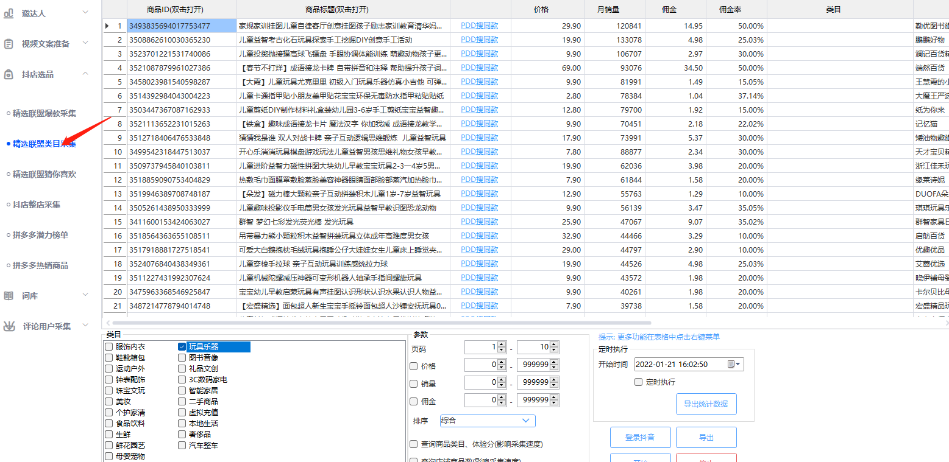Check the 奢侈品 category checkbox
The height and width of the screenshot is (462, 949).
click(x=182, y=434)
